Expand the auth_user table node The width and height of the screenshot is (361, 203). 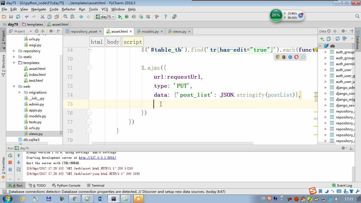click(x=326, y=70)
